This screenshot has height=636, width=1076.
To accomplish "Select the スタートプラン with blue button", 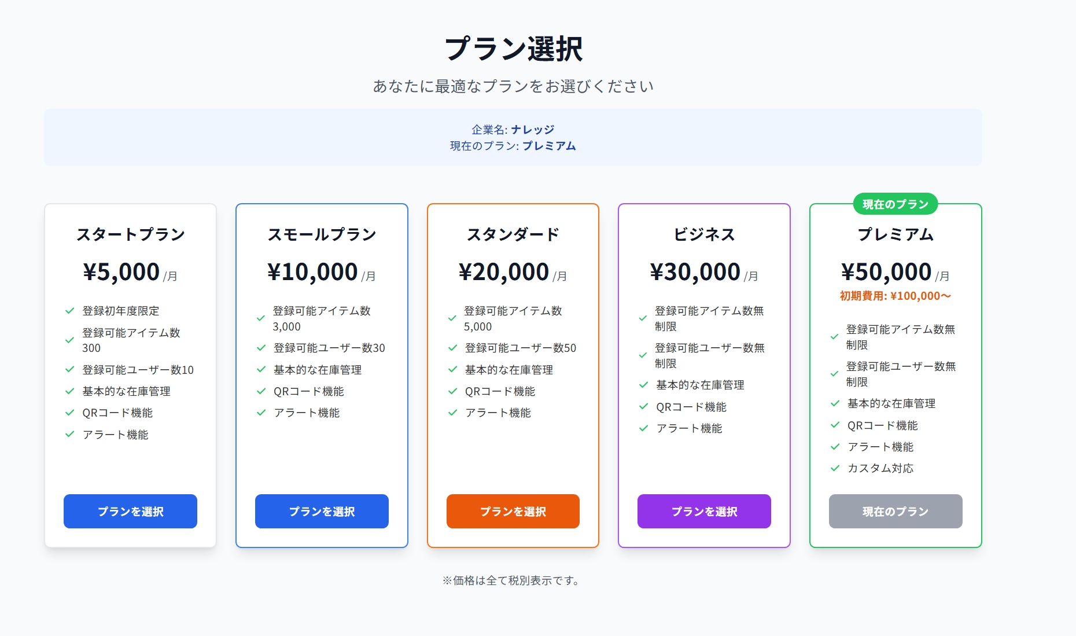I will [130, 511].
